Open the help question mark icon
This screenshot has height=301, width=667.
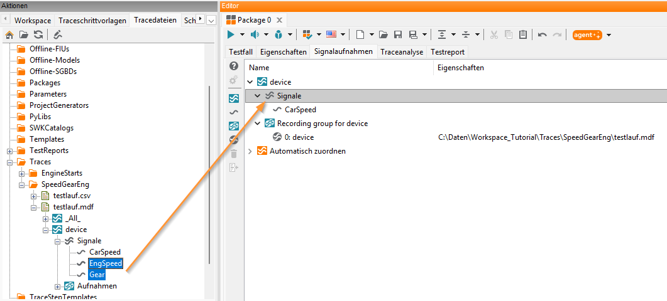[233, 66]
